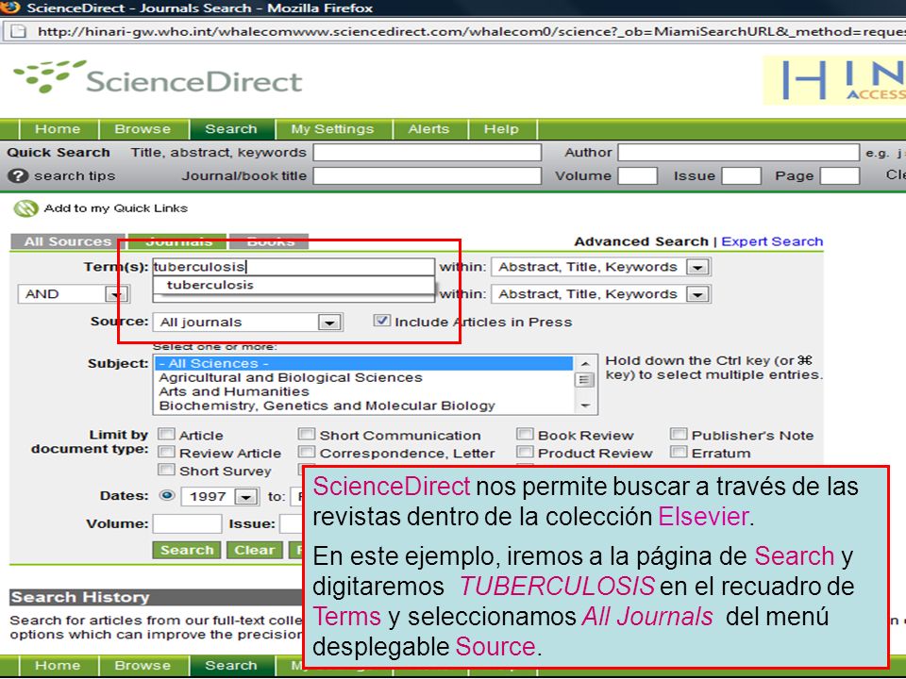
Task: Check the Erratum document type
Action: [679, 452]
